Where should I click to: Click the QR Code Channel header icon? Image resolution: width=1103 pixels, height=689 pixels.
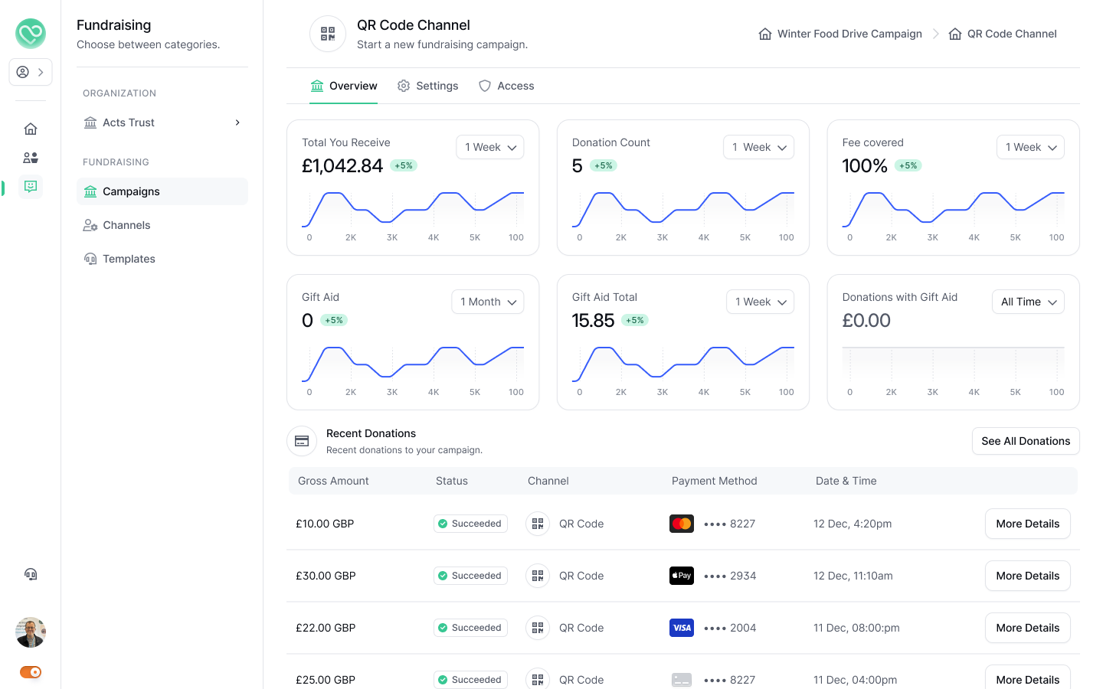(328, 34)
